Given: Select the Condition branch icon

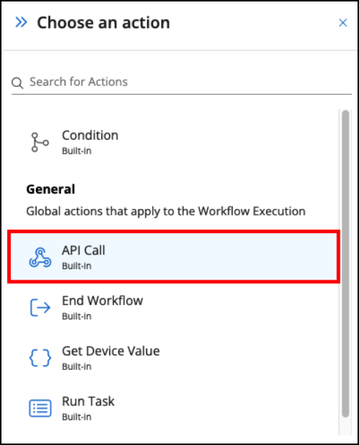Looking at the screenshot, I should [x=40, y=142].
